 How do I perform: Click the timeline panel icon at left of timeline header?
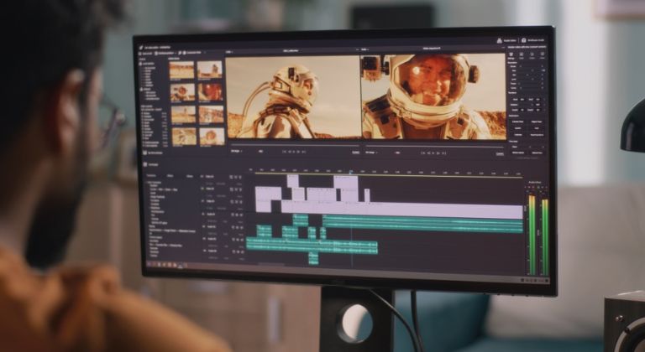[144, 164]
